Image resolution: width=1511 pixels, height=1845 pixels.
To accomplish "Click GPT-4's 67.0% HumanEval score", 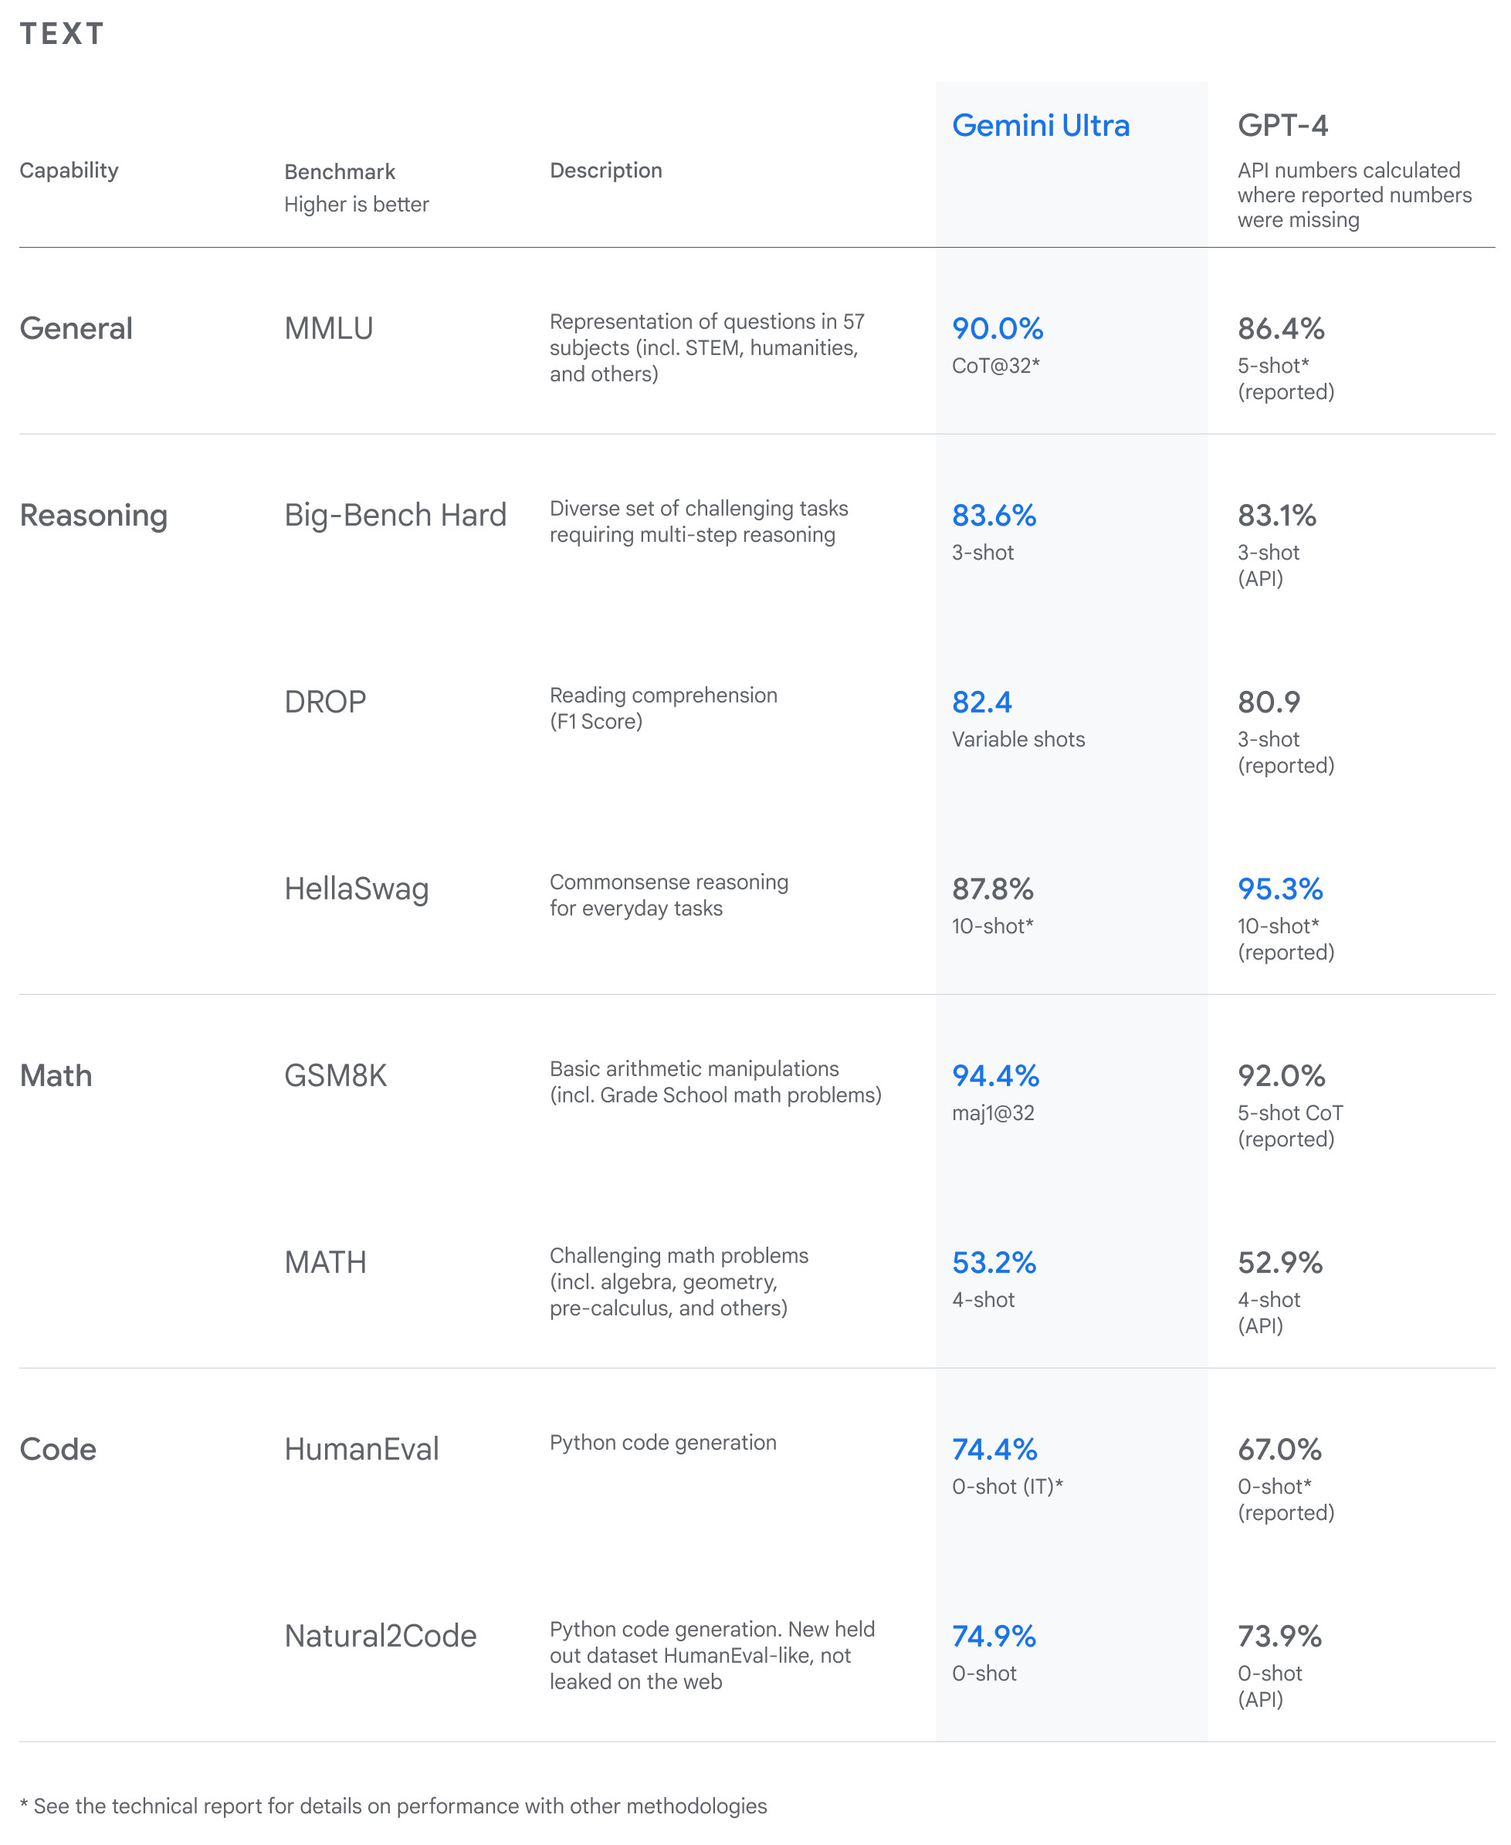I will 1279,1449.
